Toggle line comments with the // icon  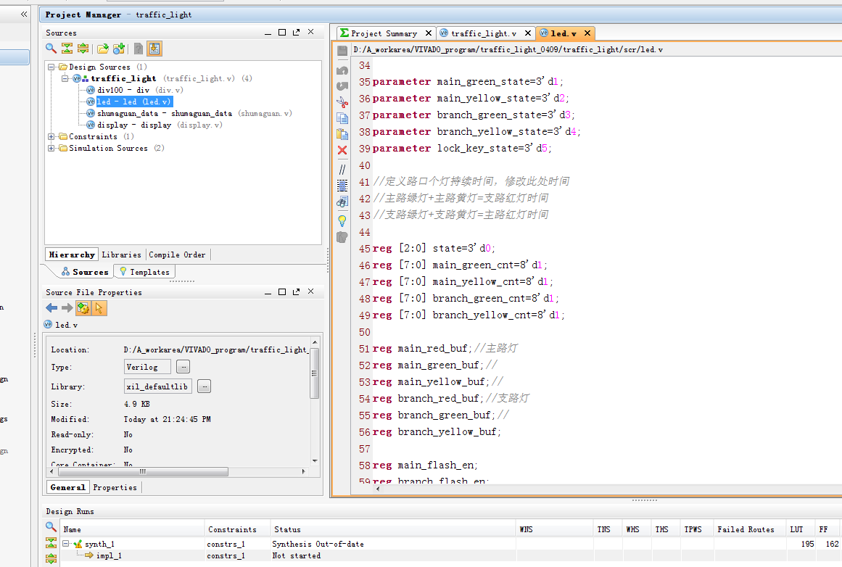(x=342, y=169)
